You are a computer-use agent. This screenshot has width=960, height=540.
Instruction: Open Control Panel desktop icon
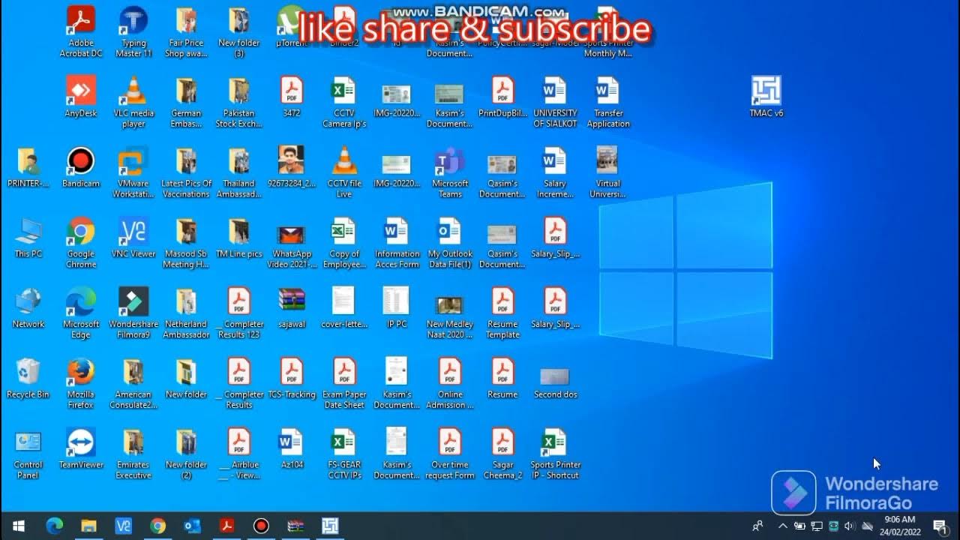point(28,454)
